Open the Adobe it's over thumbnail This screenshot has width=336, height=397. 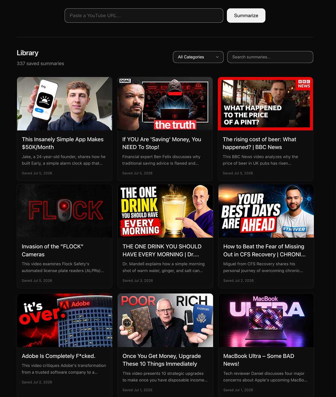(x=65, y=320)
